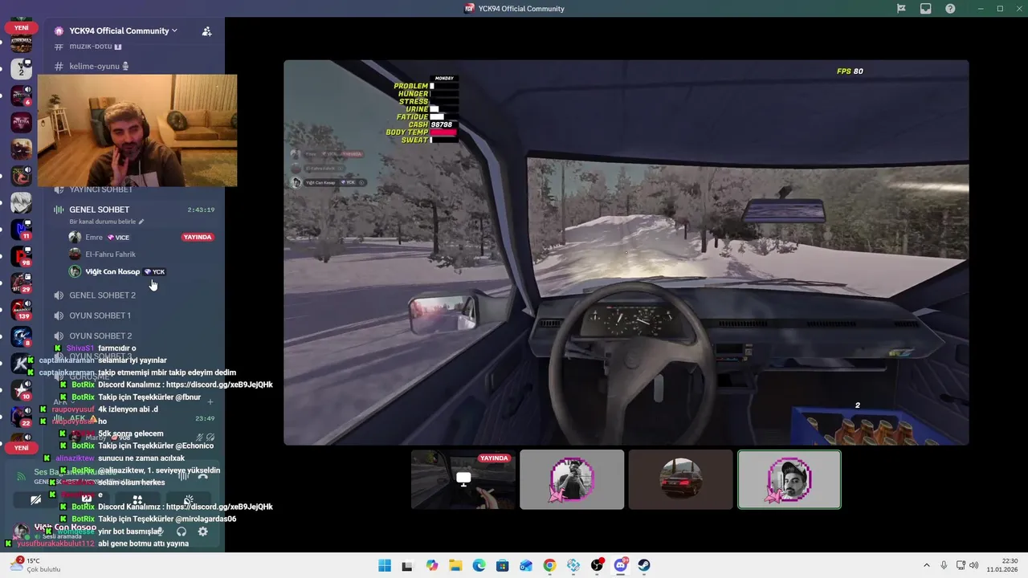Open OBS Studio from the taskbar

click(x=597, y=565)
